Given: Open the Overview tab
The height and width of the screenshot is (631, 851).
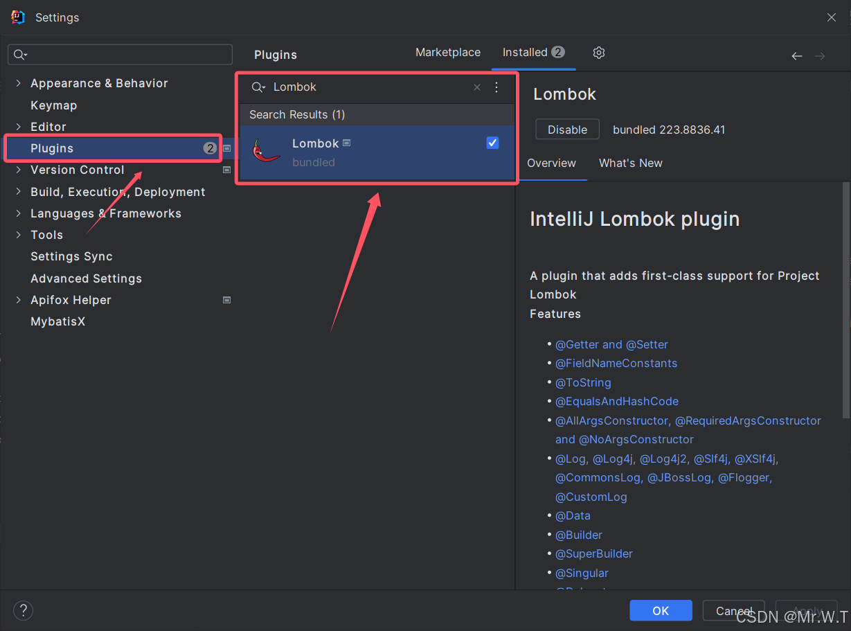Looking at the screenshot, I should coord(551,163).
